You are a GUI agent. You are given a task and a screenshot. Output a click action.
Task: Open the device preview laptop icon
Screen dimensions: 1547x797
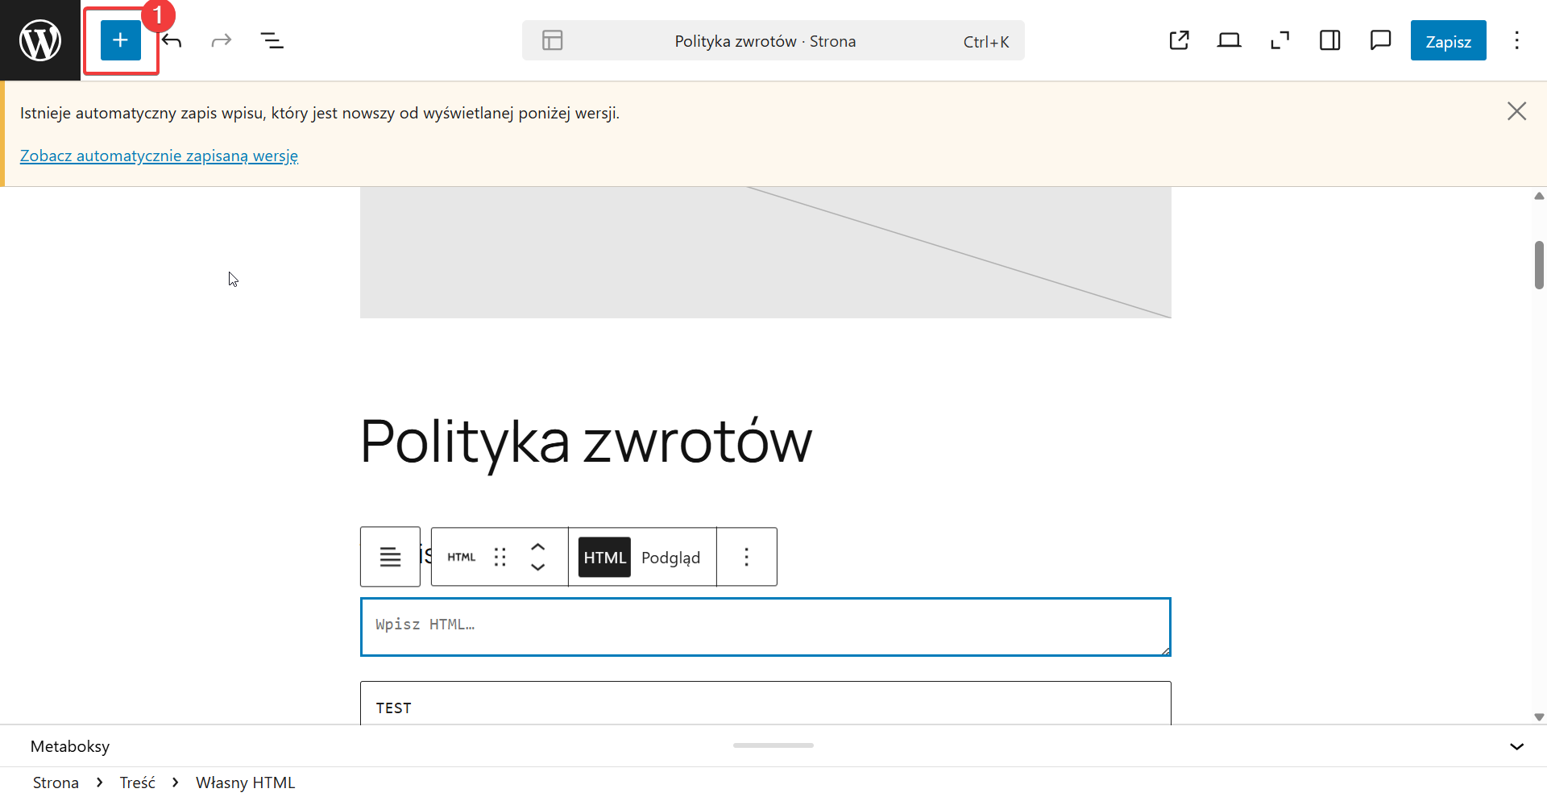coord(1230,40)
